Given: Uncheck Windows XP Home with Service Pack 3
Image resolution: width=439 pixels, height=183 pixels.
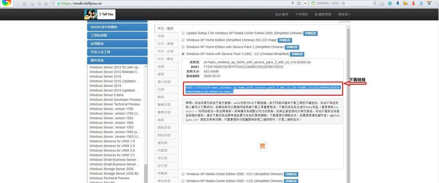Looking at the screenshot, I should click(183, 54).
